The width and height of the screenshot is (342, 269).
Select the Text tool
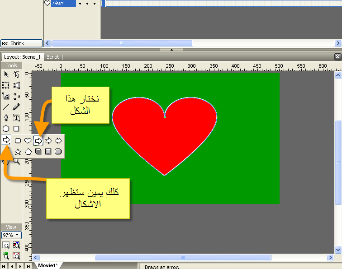pos(16,118)
